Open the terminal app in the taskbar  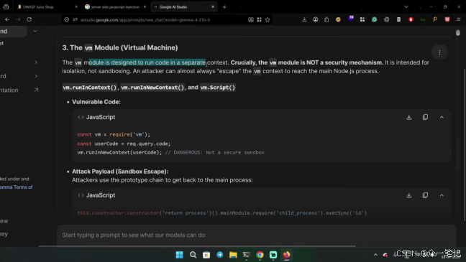pyautogui.click(x=247, y=255)
